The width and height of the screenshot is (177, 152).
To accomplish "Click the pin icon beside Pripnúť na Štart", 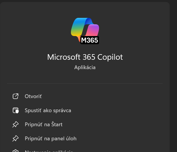I will [16, 124].
